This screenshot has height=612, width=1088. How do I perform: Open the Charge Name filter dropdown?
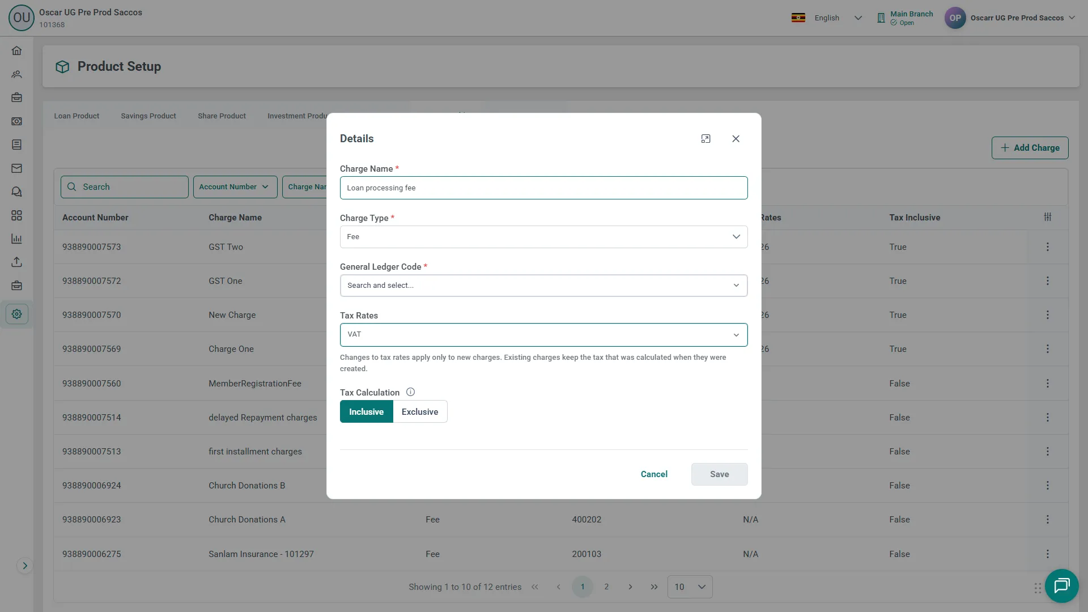[x=305, y=187]
